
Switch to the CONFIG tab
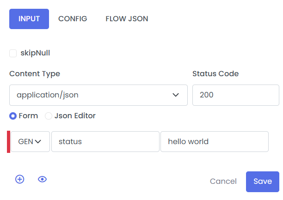pos(73,19)
